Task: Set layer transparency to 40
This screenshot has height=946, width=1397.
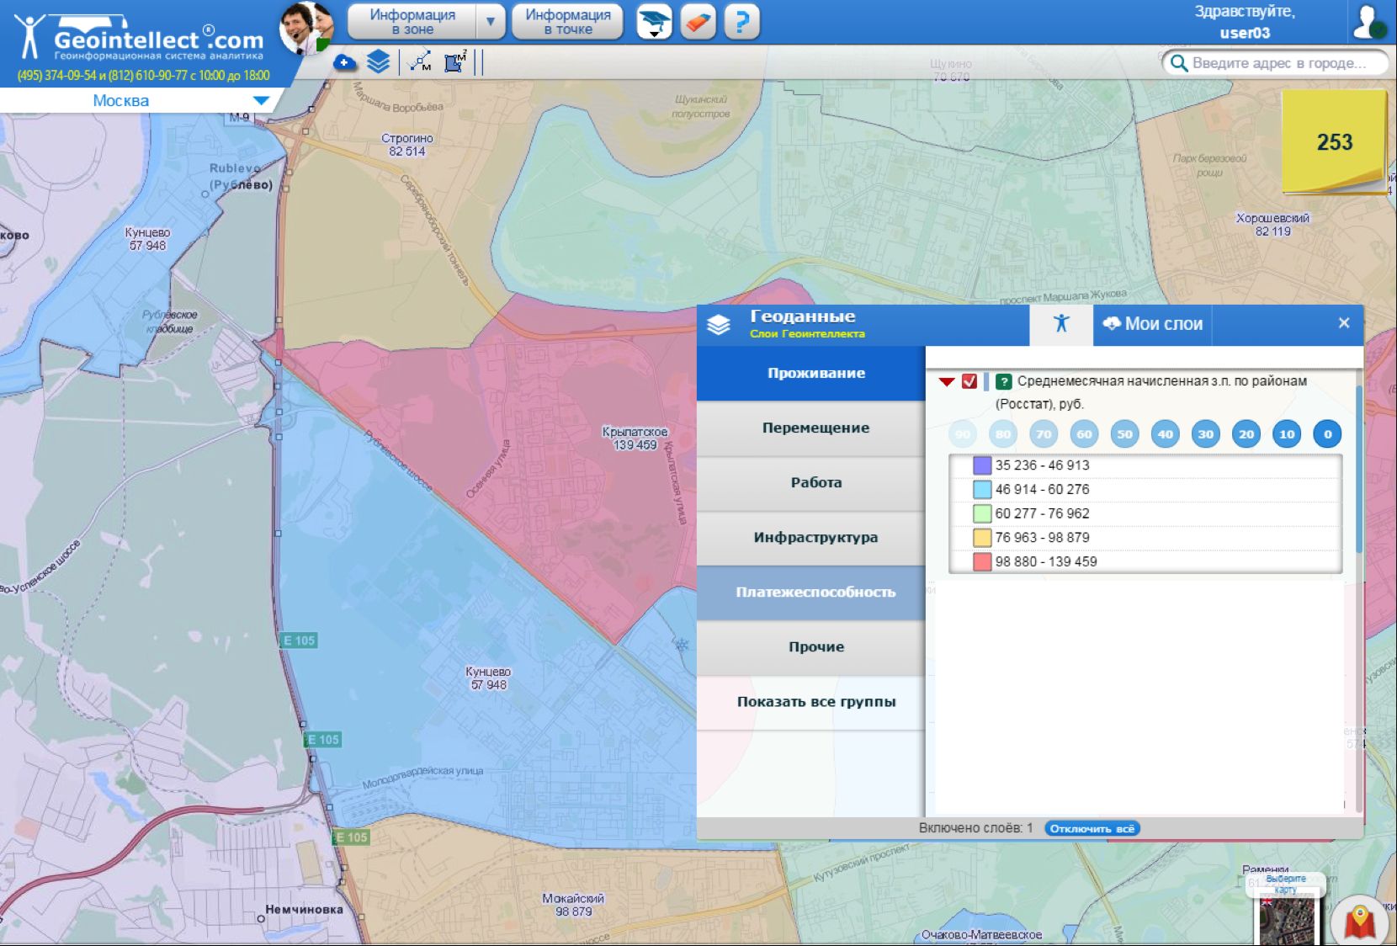Action: 1165,434
